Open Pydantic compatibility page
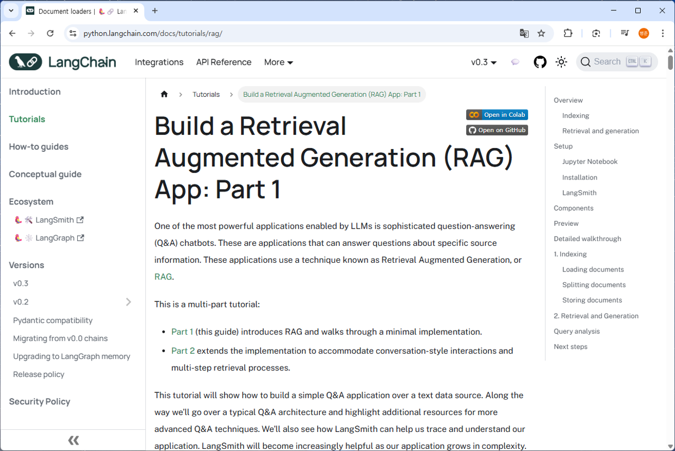The width and height of the screenshot is (675, 451). [53, 320]
